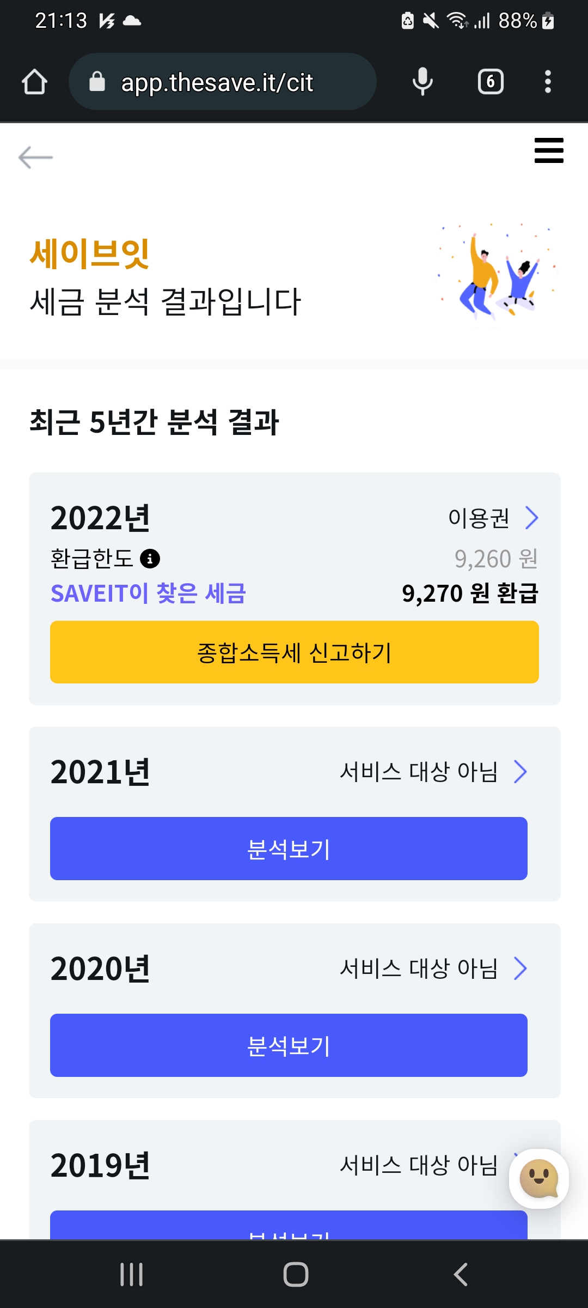This screenshot has width=588, height=1308.
Task: Expand the 2022년 이용권 chevron
Action: tap(531, 518)
